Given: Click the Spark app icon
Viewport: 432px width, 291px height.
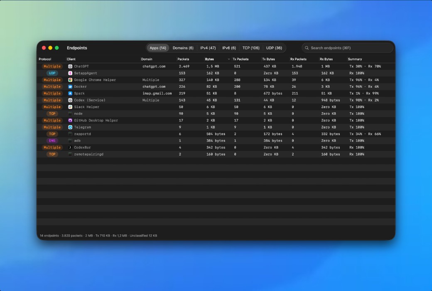Looking at the screenshot, I should [70, 94].
